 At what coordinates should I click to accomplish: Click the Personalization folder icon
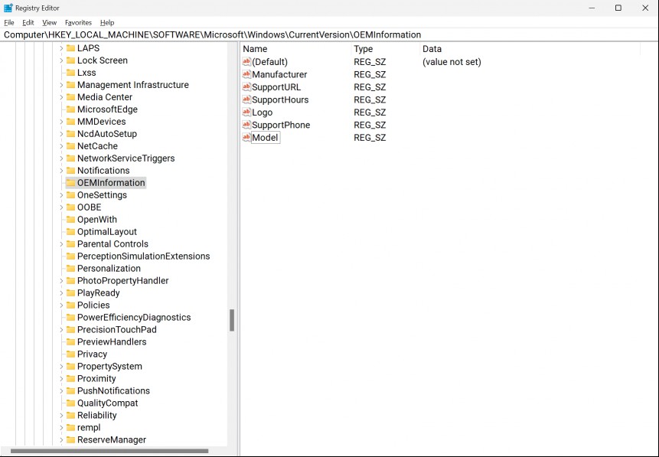tap(70, 268)
